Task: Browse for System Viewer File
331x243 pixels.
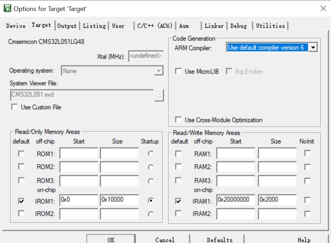Action: tap(159, 96)
